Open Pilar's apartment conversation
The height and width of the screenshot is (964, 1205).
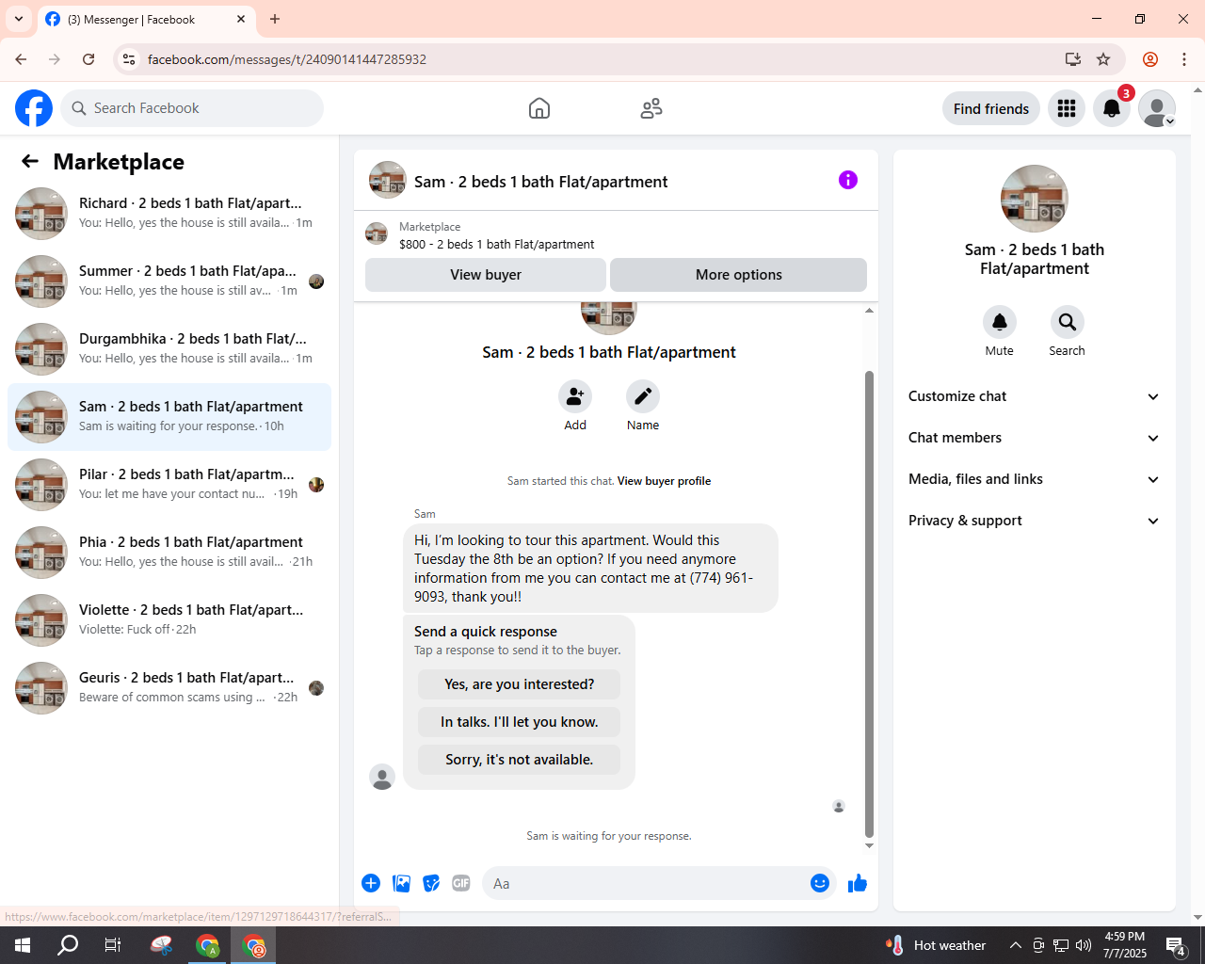click(169, 485)
